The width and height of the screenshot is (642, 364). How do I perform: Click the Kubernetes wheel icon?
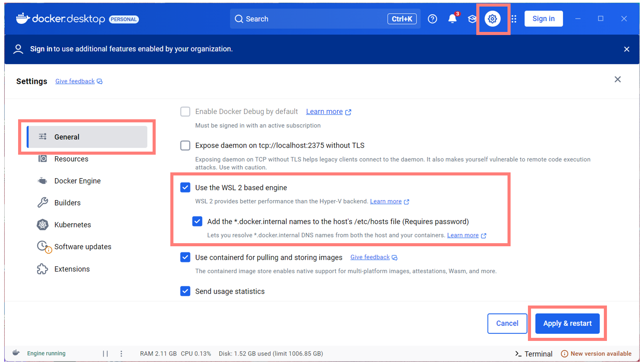[x=42, y=225]
